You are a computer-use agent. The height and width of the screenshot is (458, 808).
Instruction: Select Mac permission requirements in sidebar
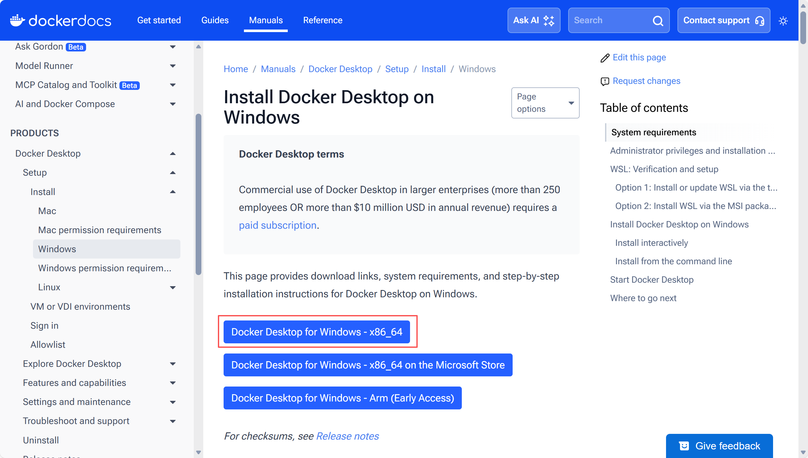point(100,230)
